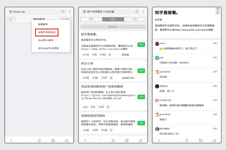Share the 百度贴吧网页跳转 script

point(111,130)
